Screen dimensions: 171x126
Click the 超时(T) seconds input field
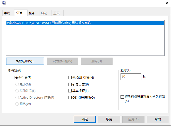point(131,77)
